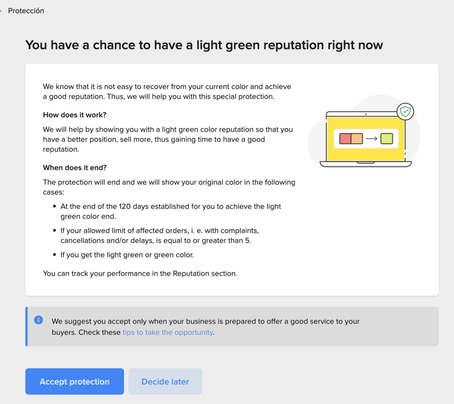Click the green shield checkmark icon
Image resolution: width=454 pixels, height=404 pixels.
(x=405, y=112)
